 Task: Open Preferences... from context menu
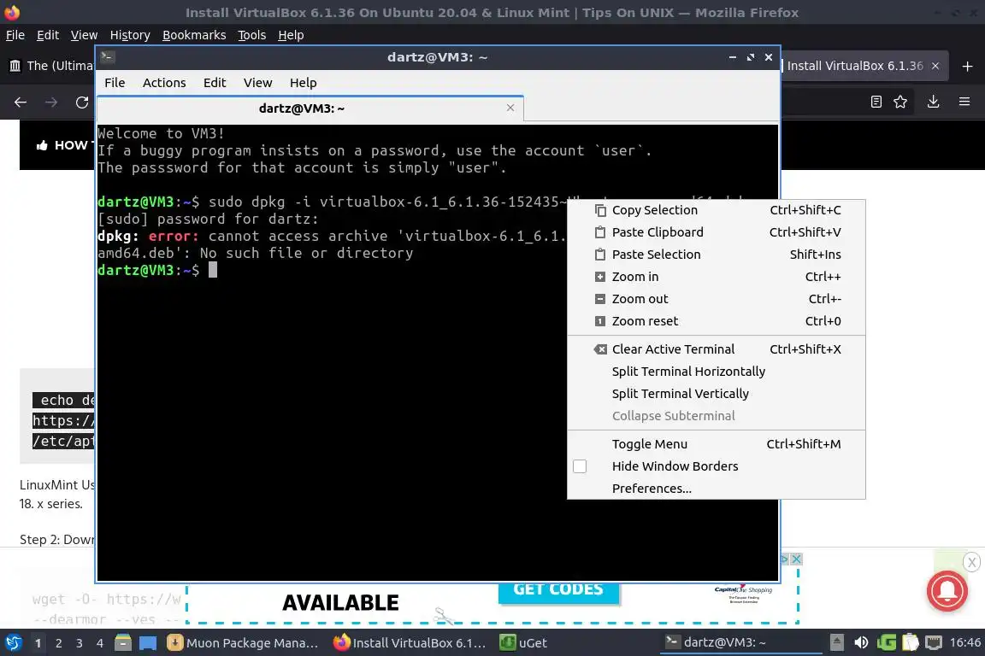(717, 489)
